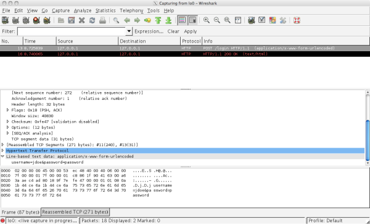Click the Apply filter button
Viewport: 370px width, 224px height.
pos(191,31)
